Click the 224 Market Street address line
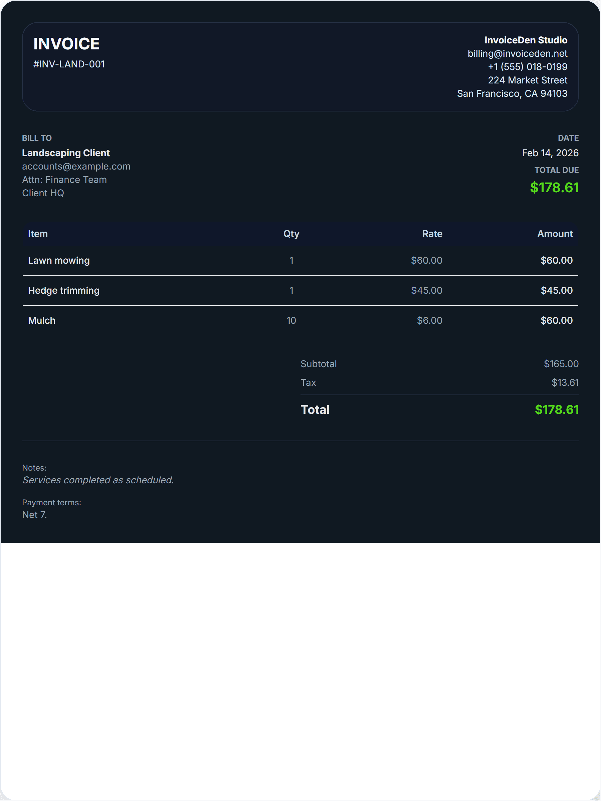The height and width of the screenshot is (801, 601). [527, 80]
